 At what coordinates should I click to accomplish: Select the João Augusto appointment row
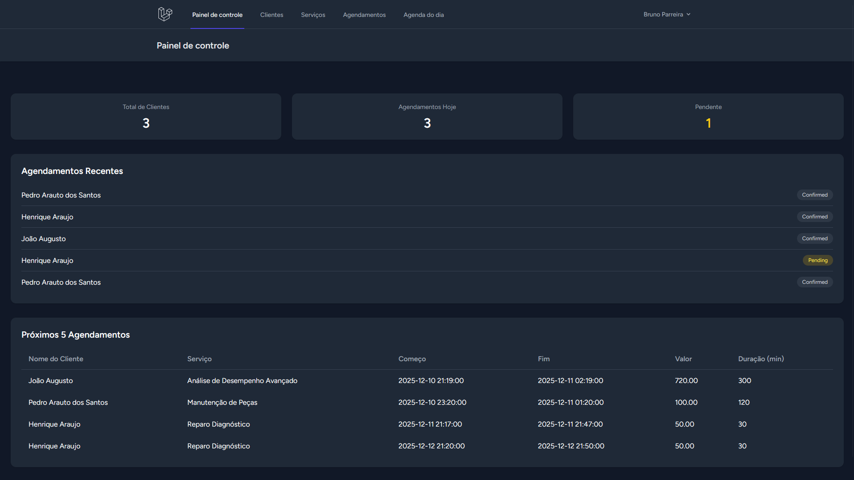[51, 380]
